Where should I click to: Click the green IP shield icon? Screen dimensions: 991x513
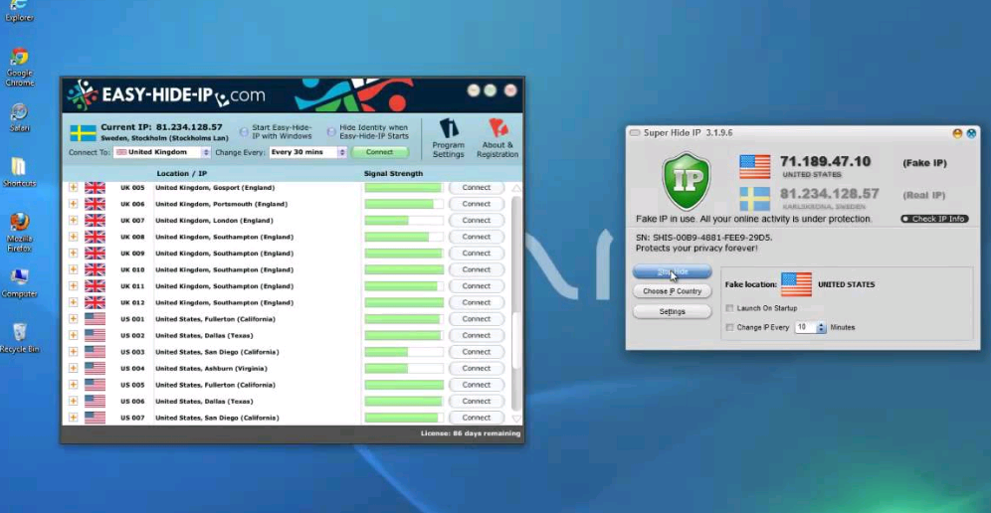[x=687, y=181]
